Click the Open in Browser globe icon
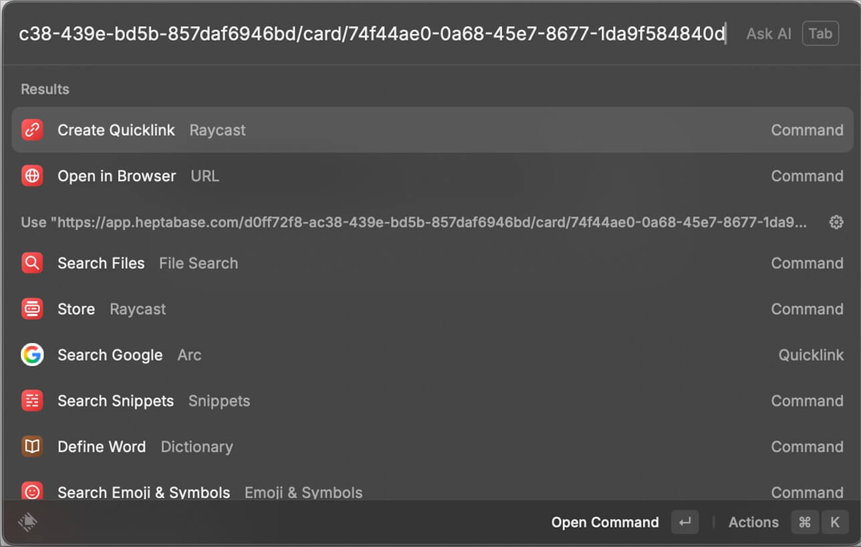The height and width of the screenshot is (547, 861). [31, 176]
